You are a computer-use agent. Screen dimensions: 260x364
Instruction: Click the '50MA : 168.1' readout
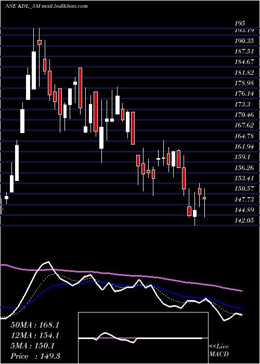[x=35, y=325]
